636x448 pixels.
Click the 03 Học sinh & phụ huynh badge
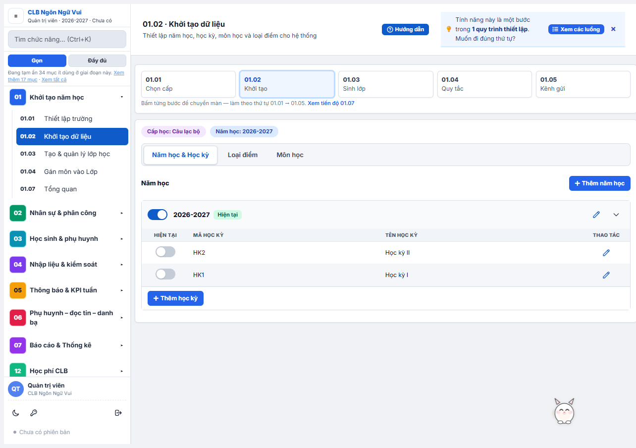18,239
